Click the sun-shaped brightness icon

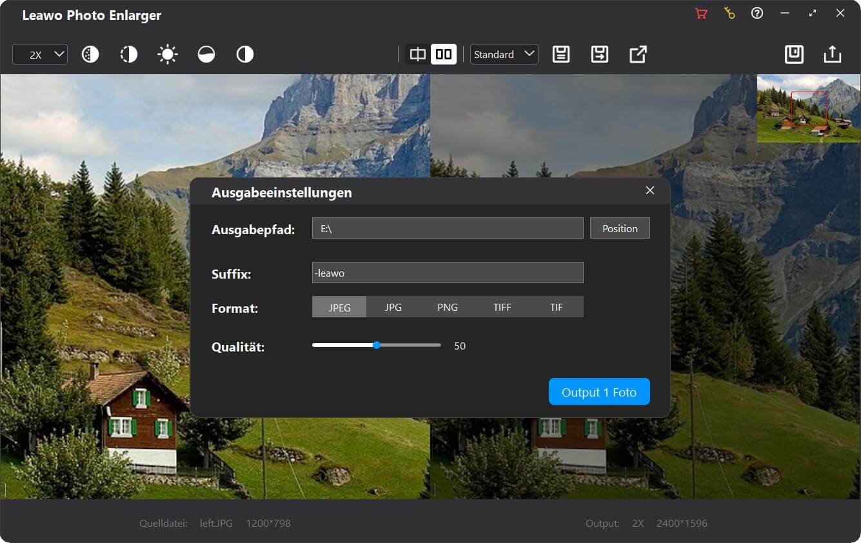click(x=168, y=55)
